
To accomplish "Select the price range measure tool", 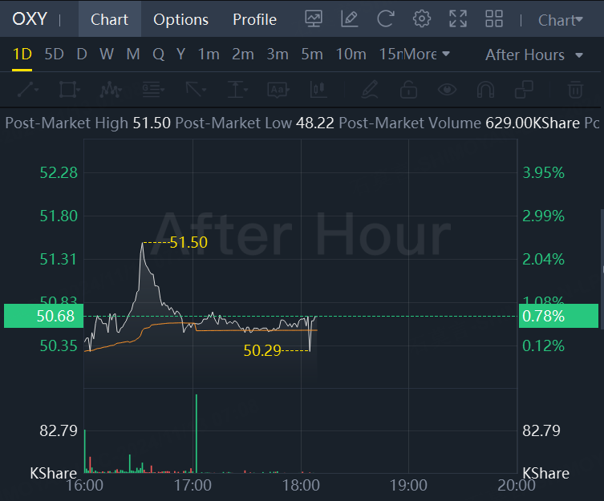I will click(x=237, y=90).
